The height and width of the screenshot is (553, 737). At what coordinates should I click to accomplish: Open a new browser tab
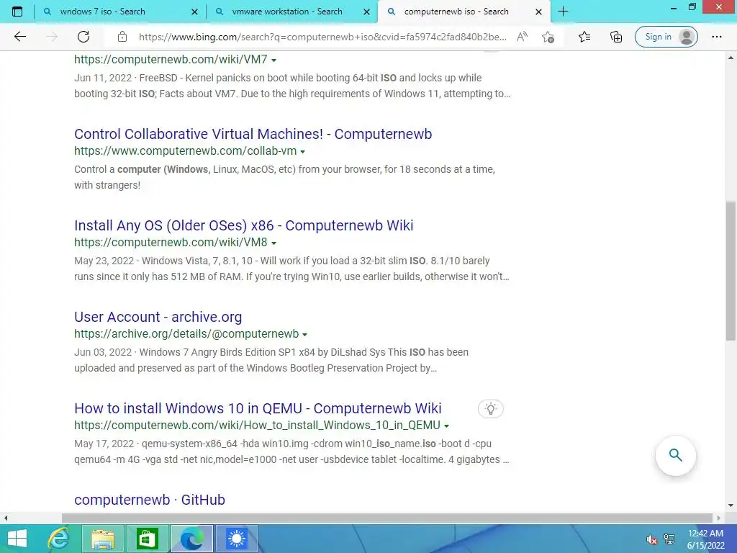pos(563,12)
